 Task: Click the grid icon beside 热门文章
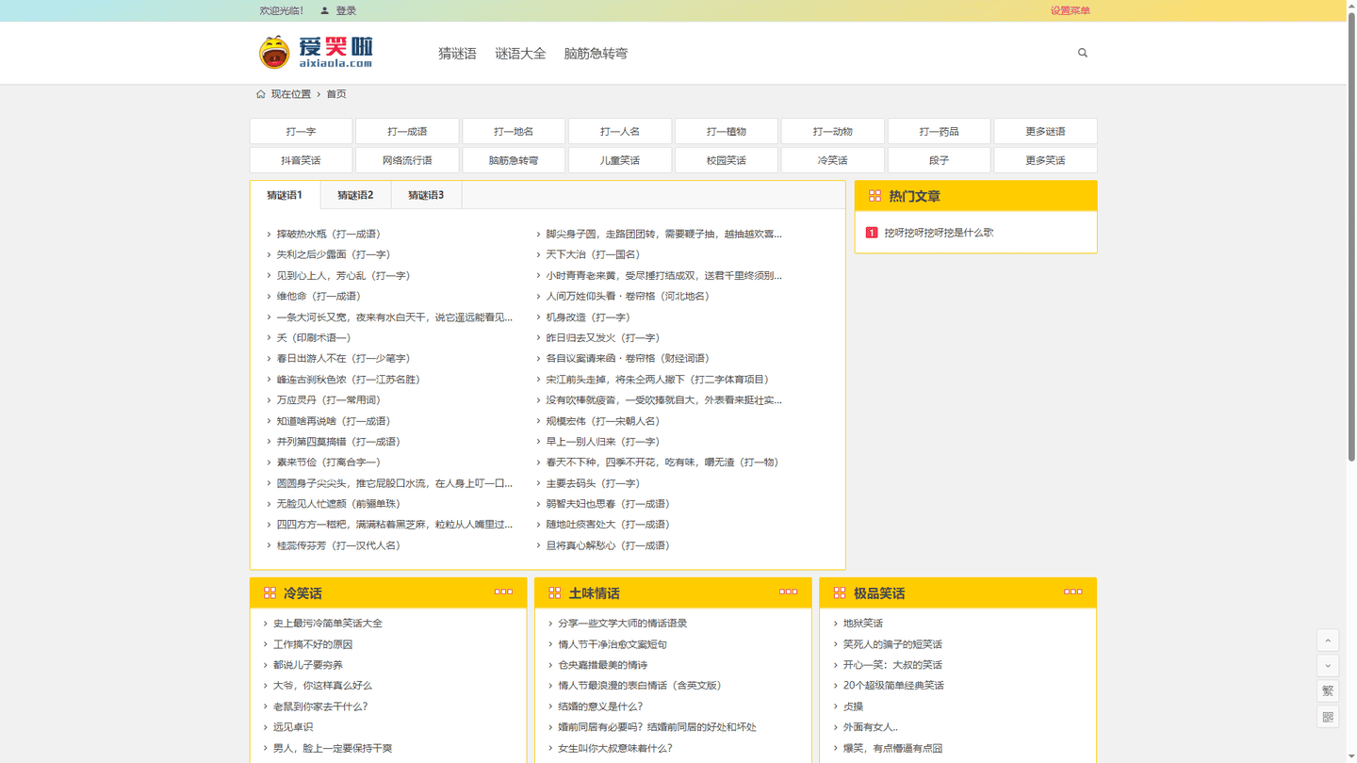pyautogui.click(x=875, y=196)
